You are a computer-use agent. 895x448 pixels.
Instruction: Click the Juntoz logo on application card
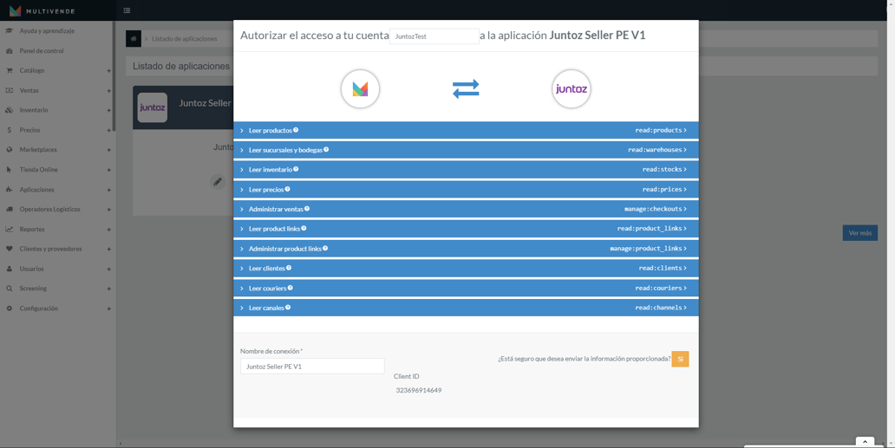tap(153, 107)
